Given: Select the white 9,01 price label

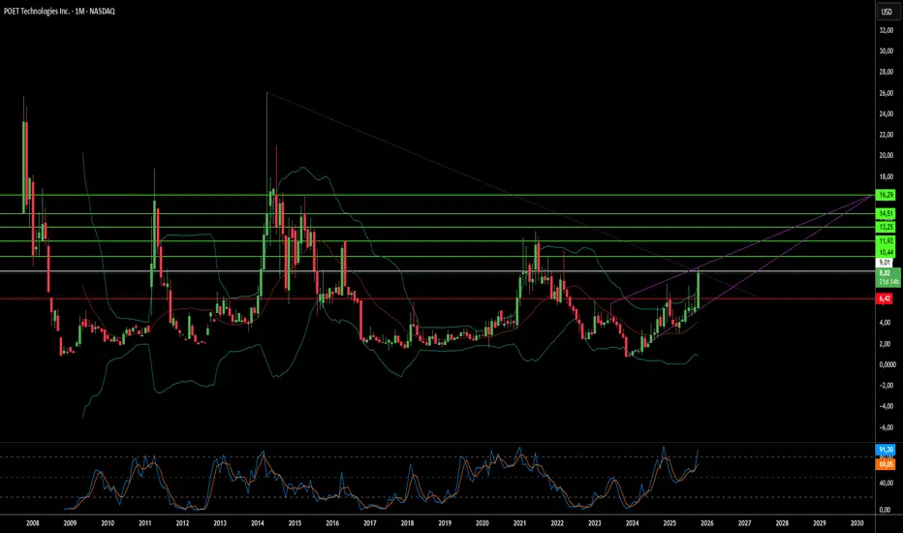Looking at the screenshot, I should point(885,263).
